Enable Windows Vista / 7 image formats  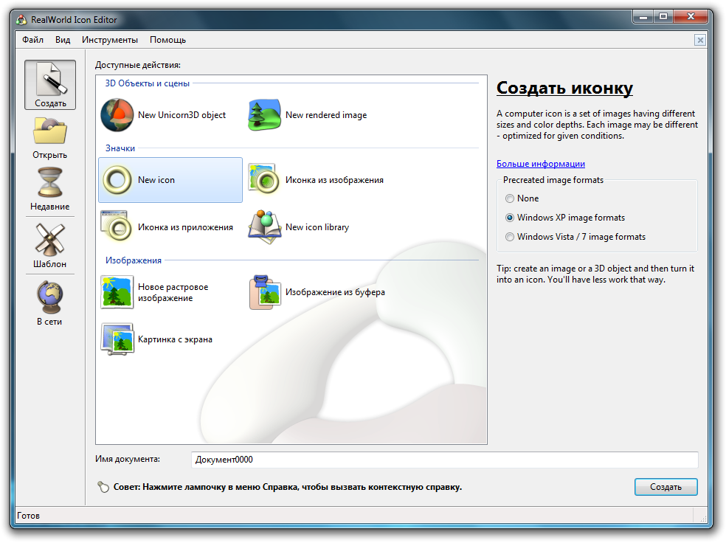click(x=510, y=237)
